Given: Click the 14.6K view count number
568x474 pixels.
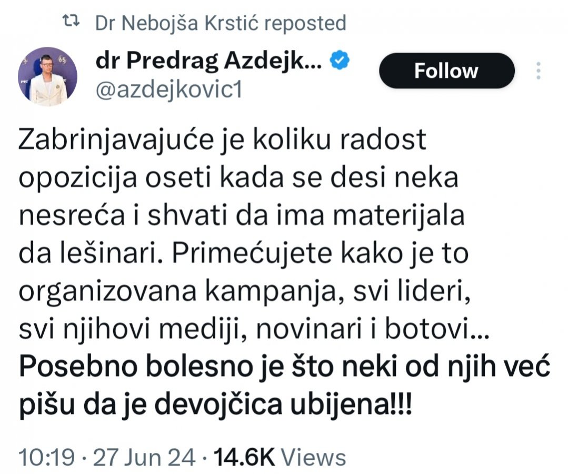Looking at the screenshot, I should 243,457.
